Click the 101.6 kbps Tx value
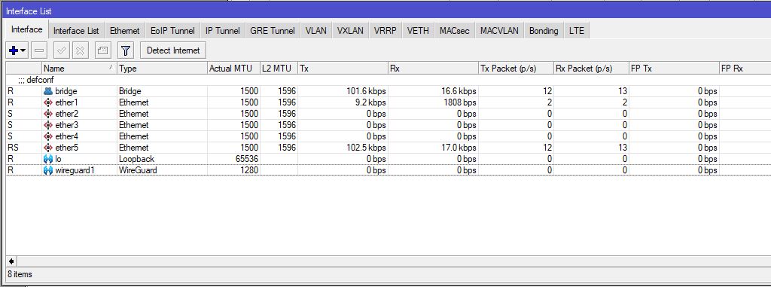 [366, 91]
